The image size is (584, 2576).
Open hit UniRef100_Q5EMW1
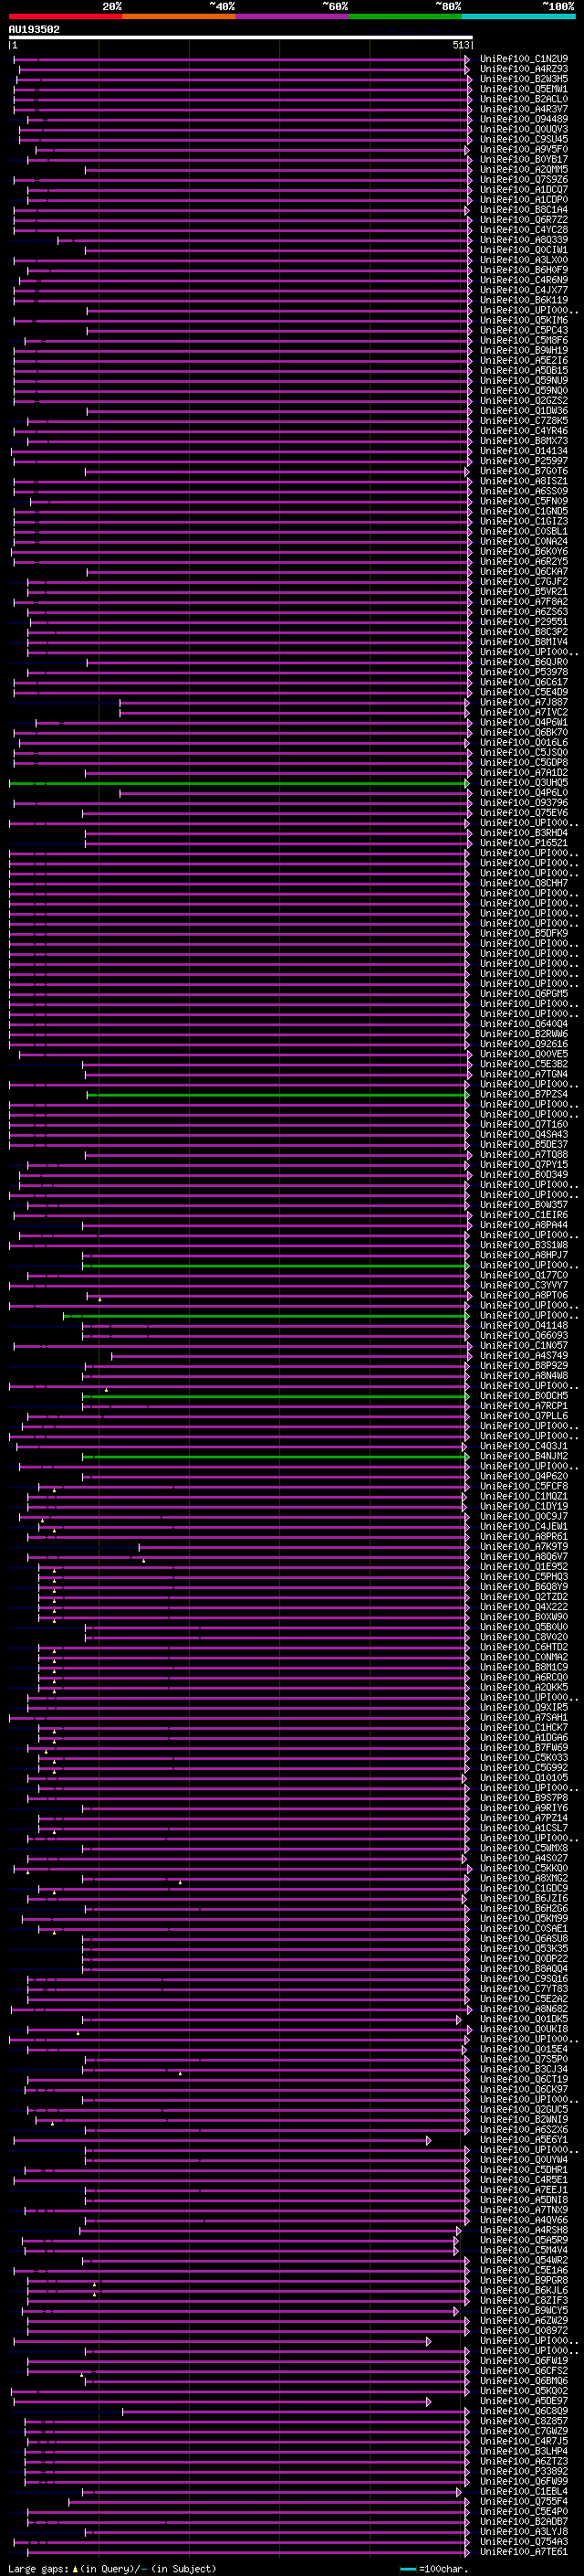pyautogui.click(x=523, y=89)
